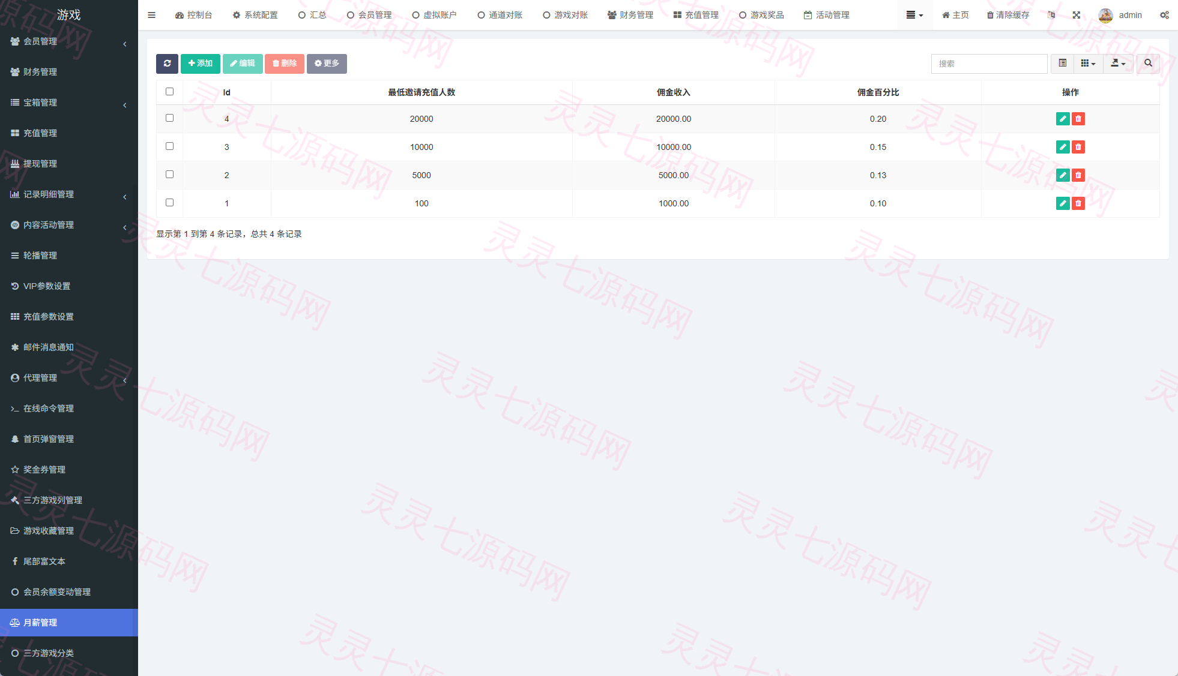Open the export data dropdown

pos(1118,64)
